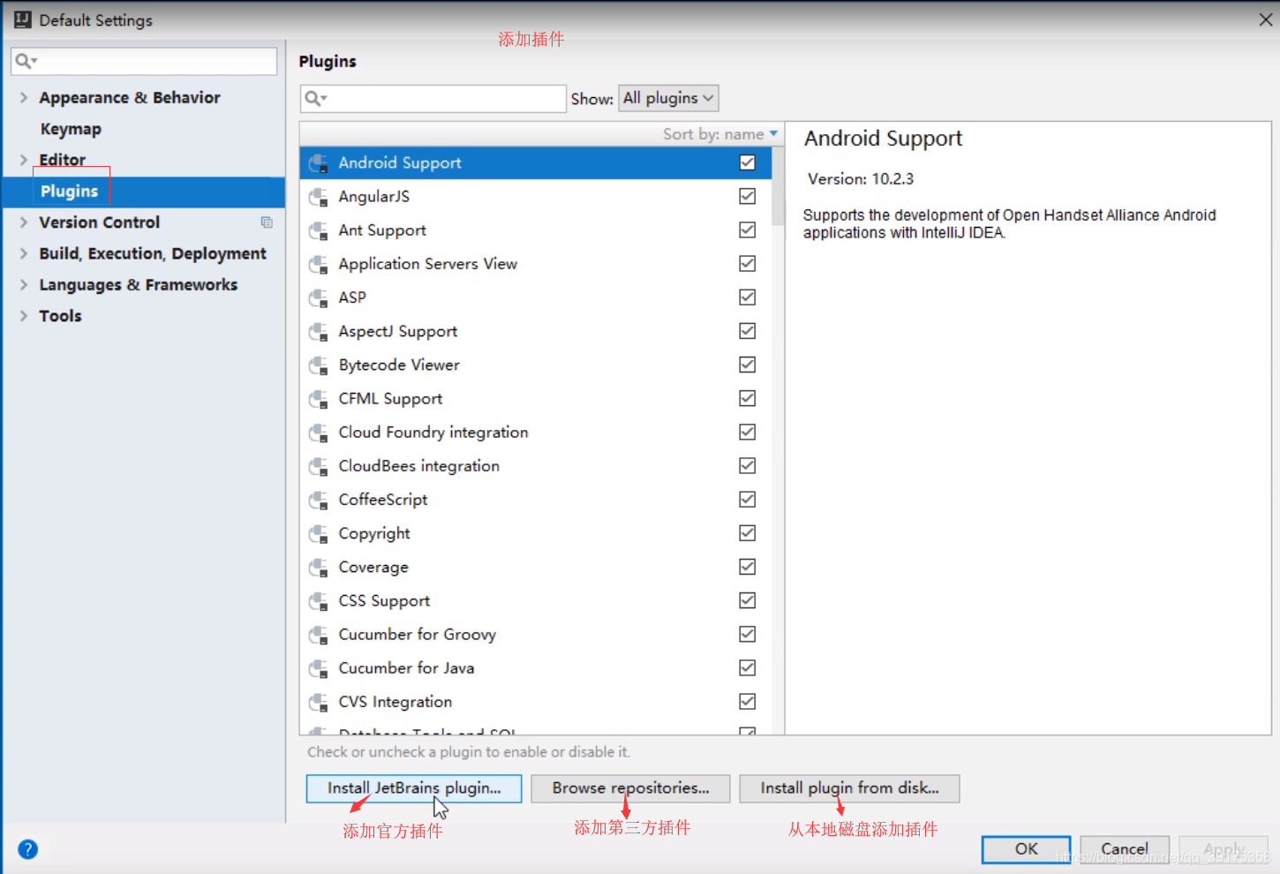The image size is (1280, 874).
Task: Disable the Android Support plugin checkbox
Action: pyautogui.click(x=747, y=162)
